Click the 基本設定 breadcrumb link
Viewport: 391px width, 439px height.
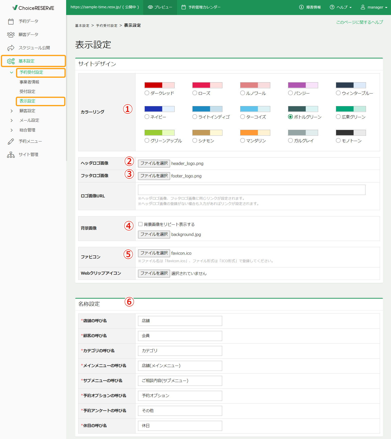tap(82, 25)
